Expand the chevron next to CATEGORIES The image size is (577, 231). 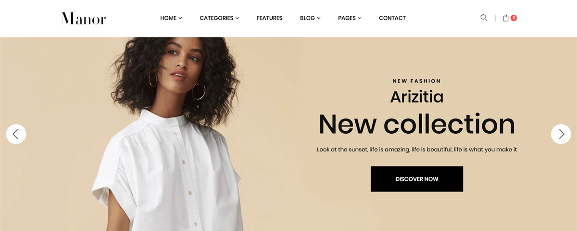tap(237, 18)
